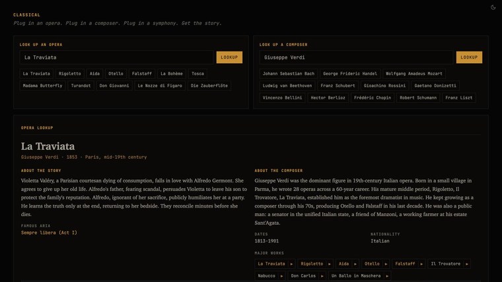Play Falstaff from major works

coord(421,264)
